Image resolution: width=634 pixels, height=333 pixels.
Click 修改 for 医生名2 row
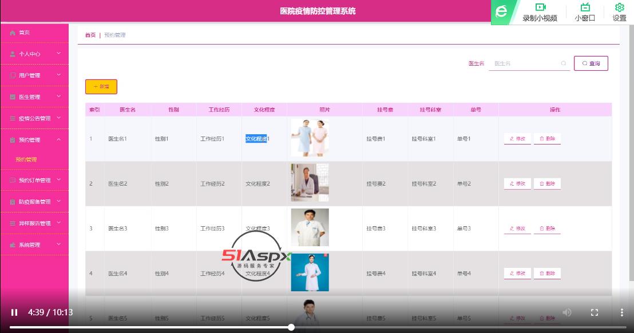tap(517, 184)
